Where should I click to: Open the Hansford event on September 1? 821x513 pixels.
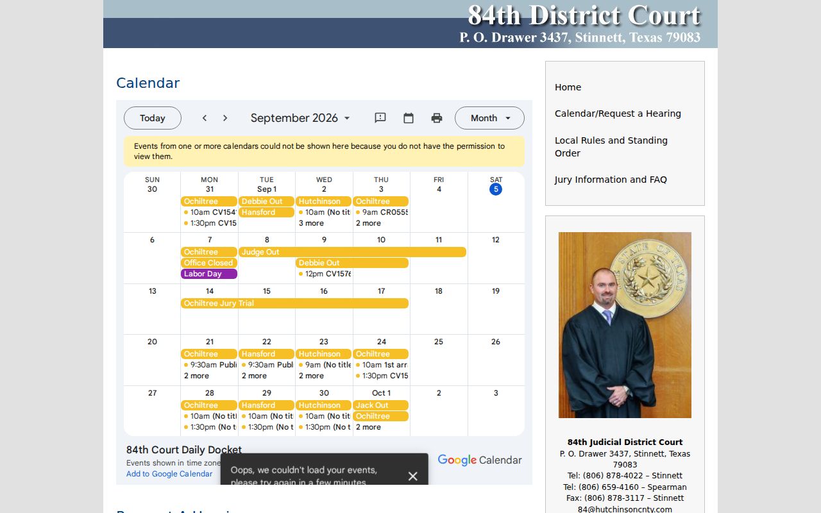(266, 212)
